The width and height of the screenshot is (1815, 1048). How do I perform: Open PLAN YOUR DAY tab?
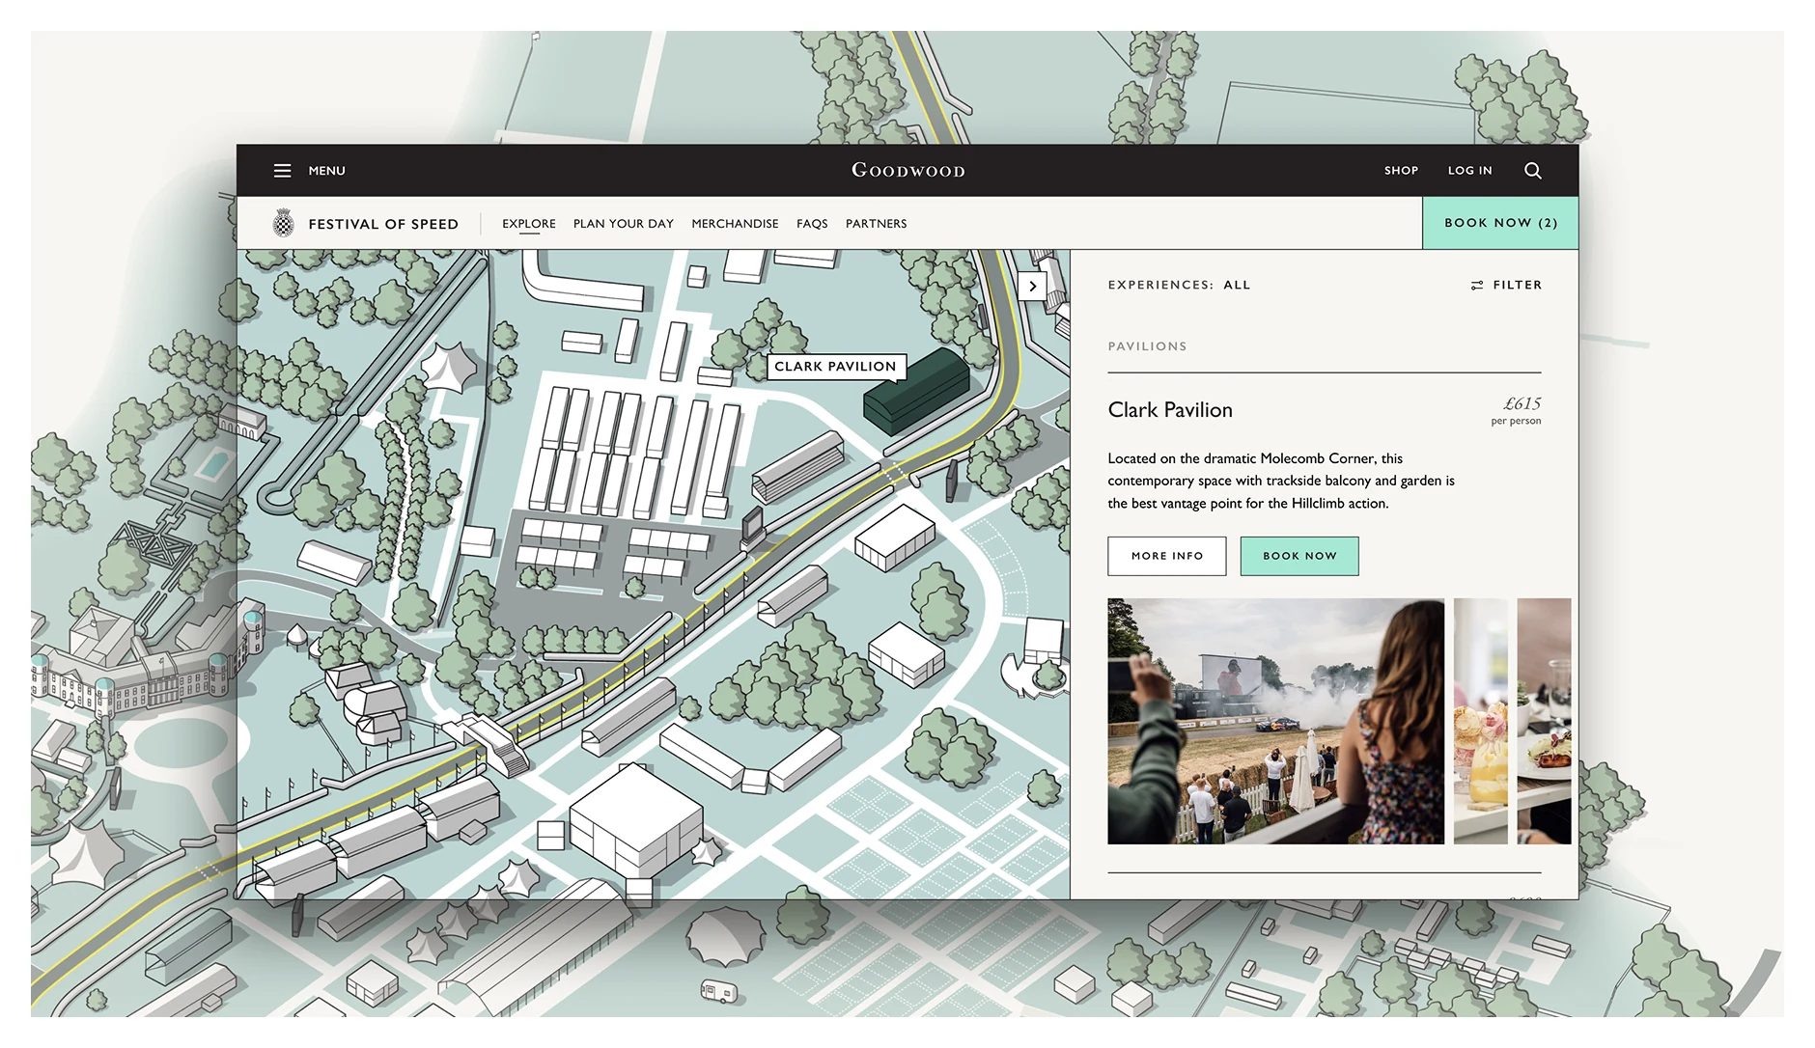point(624,224)
